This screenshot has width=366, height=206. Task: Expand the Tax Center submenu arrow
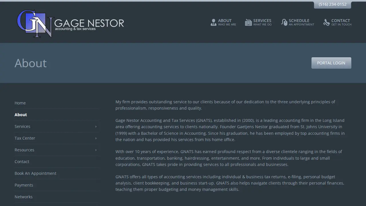pyautogui.click(x=96, y=138)
